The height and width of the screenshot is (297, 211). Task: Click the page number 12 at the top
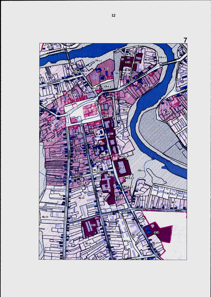[113, 16]
